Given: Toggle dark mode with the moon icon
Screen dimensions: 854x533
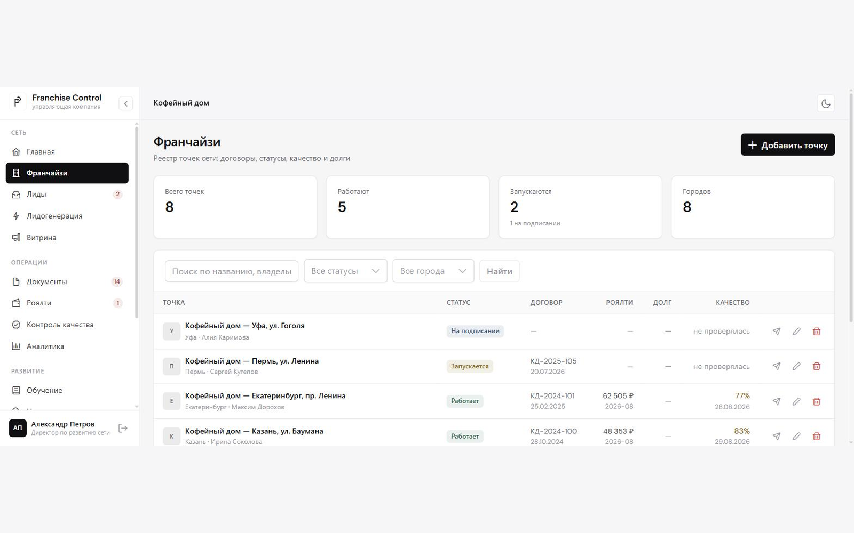Looking at the screenshot, I should coord(826,103).
